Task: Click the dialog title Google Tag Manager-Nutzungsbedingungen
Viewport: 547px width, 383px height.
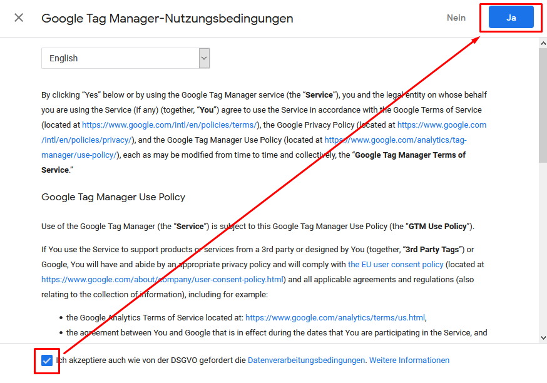Action: [167, 18]
